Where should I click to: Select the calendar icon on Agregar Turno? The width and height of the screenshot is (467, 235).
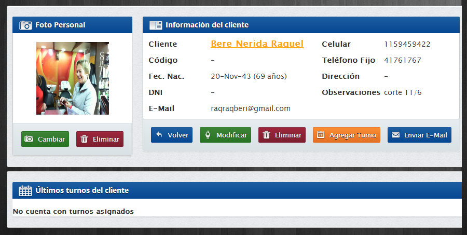click(321, 135)
